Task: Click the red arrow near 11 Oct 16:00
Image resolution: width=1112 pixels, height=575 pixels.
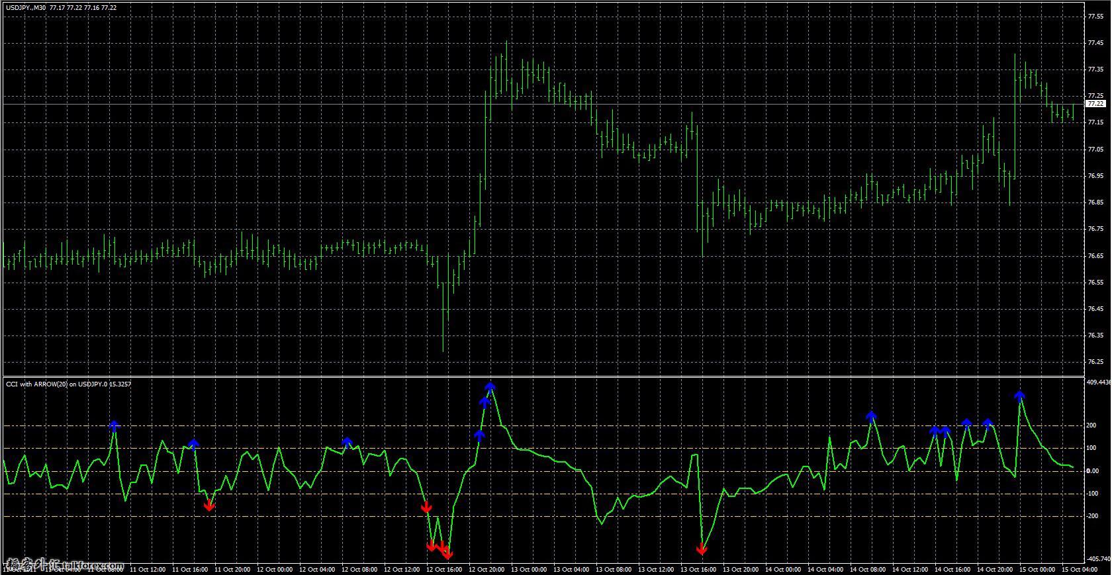Action: (x=209, y=506)
